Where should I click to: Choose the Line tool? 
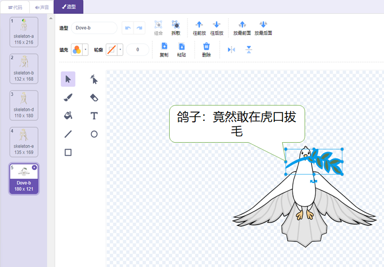click(68, 134)
